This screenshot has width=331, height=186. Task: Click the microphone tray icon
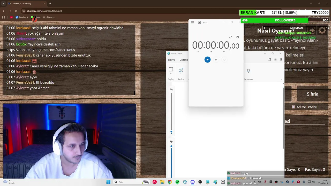[304, 182]
